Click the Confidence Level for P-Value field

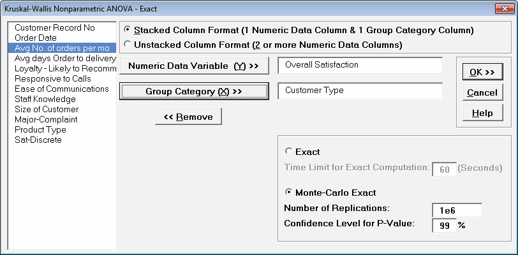coord(444,225)
